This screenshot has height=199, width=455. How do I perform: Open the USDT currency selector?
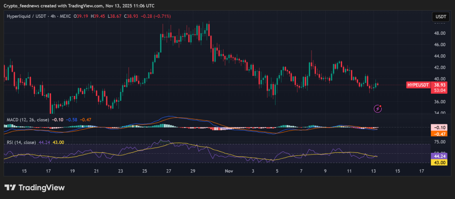coord(440,16)
